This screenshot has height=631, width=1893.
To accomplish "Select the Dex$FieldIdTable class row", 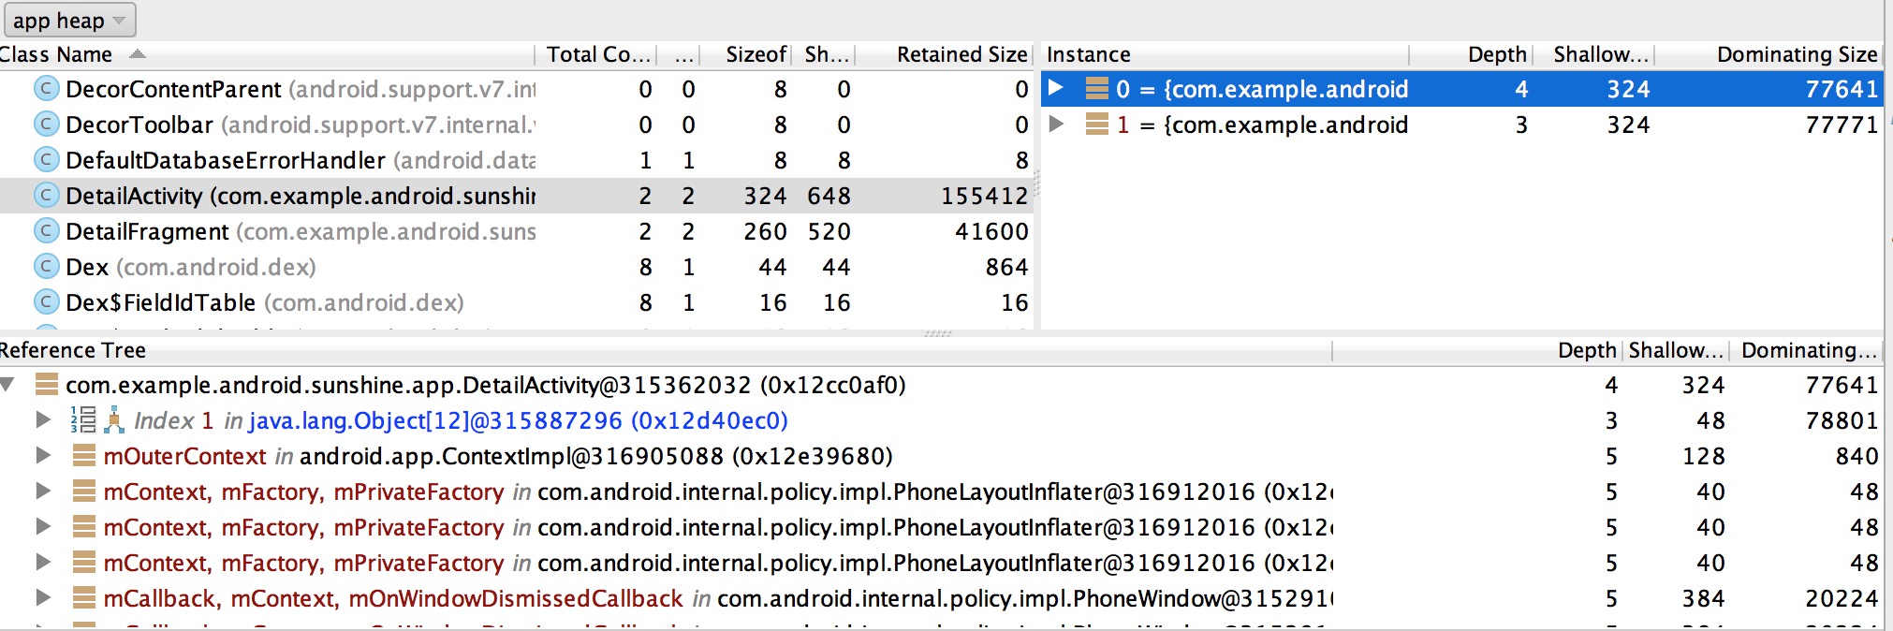I will tap(516, 302).
